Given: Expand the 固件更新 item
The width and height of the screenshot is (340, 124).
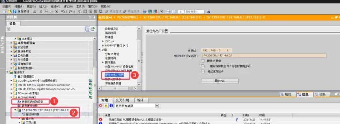Looking at the screenshot, I should [x=103, y=62].
